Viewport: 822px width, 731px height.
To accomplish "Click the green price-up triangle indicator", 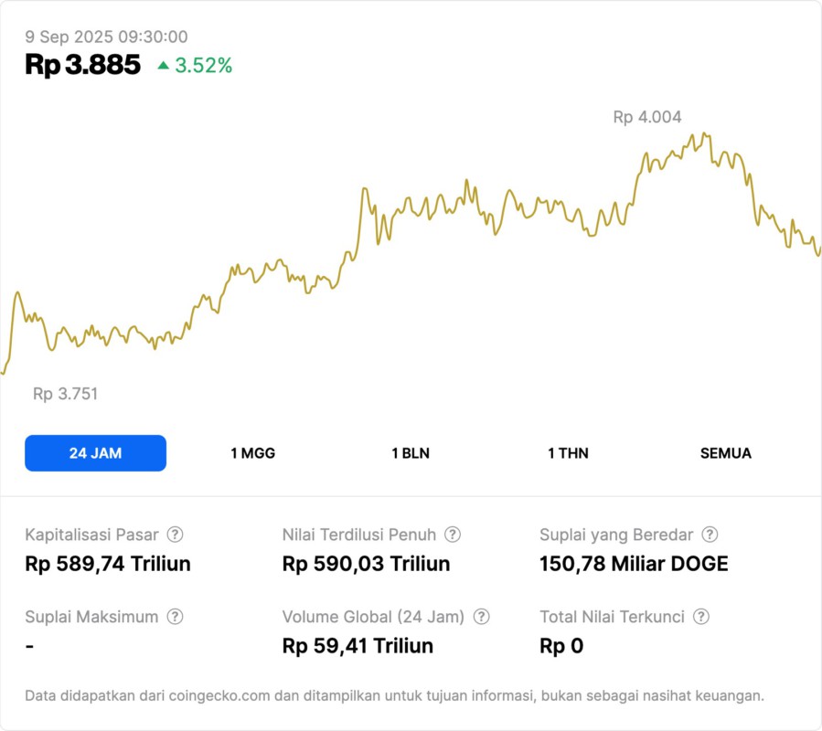I will pyautogui.click(x=163, y=66).
